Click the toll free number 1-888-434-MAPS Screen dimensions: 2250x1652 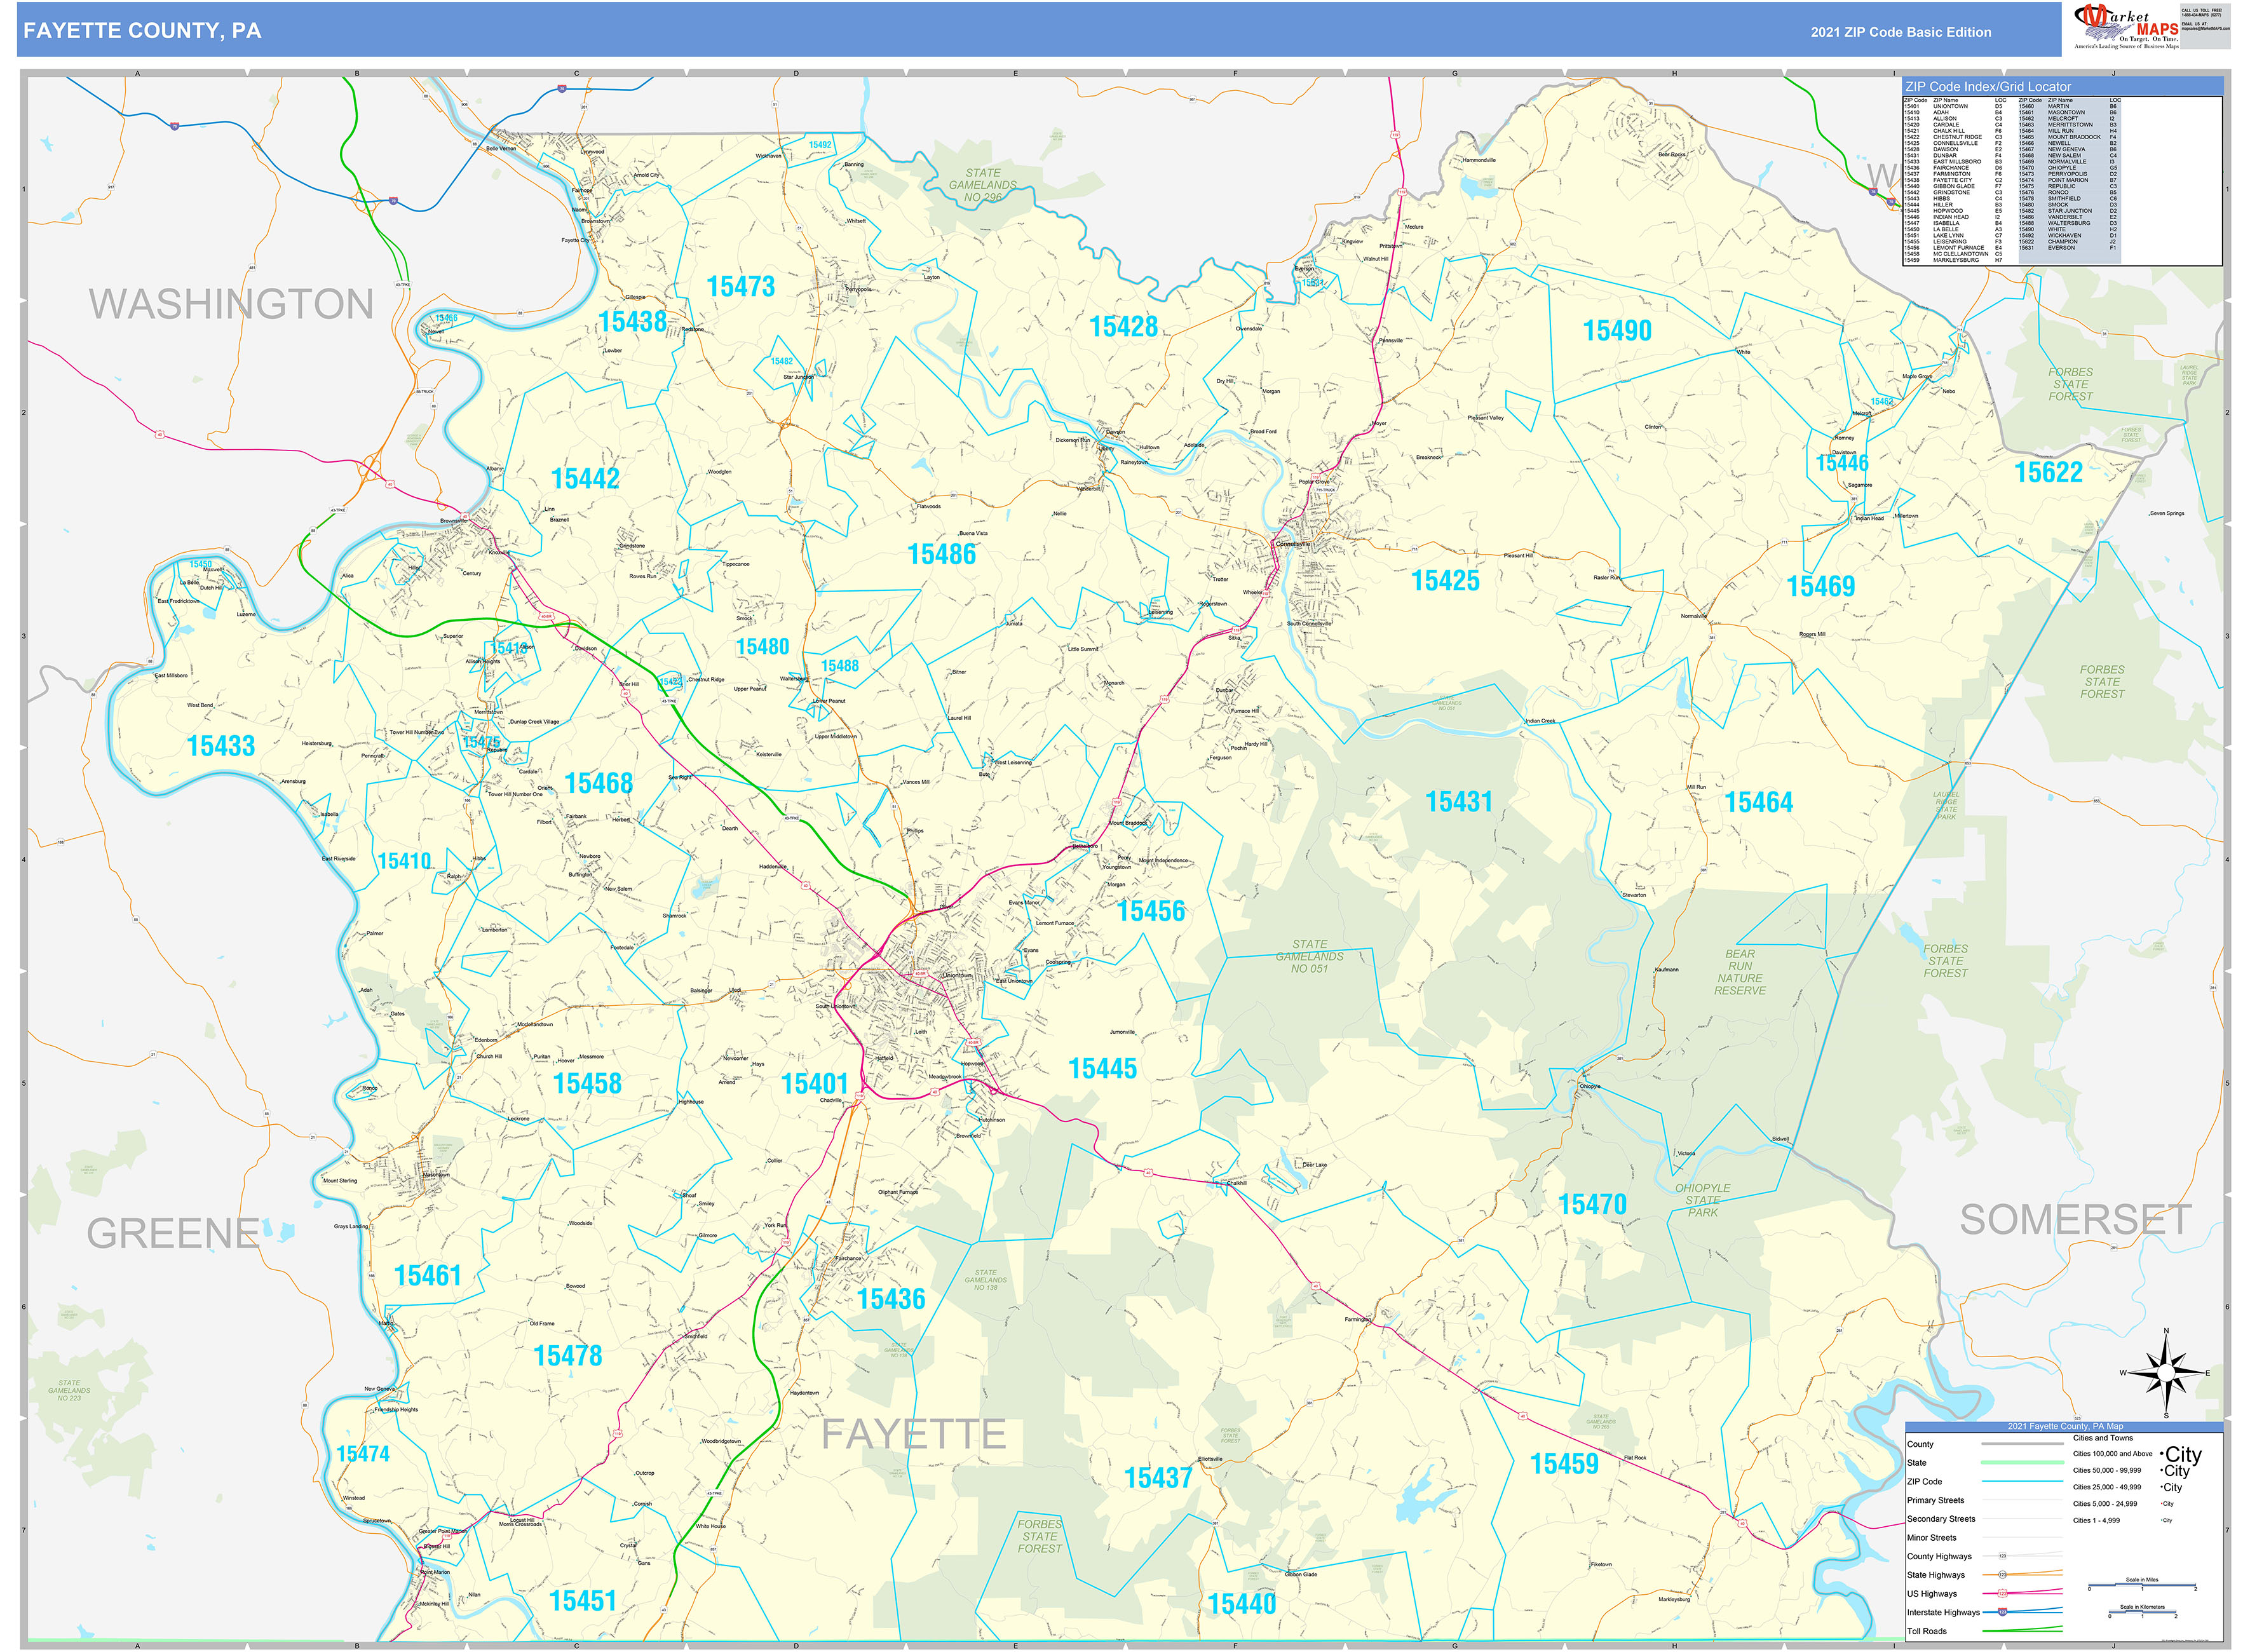click(2202, 15)
